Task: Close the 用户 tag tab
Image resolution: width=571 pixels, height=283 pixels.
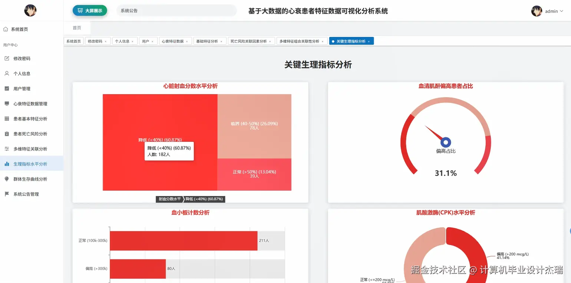Action: (152, 41)
